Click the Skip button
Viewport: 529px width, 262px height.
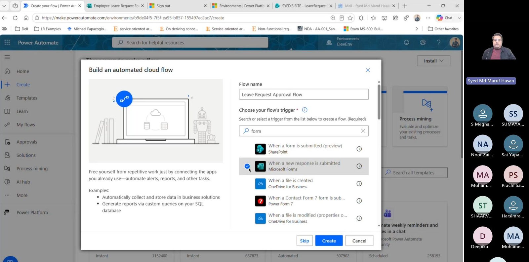click(305, 241)
